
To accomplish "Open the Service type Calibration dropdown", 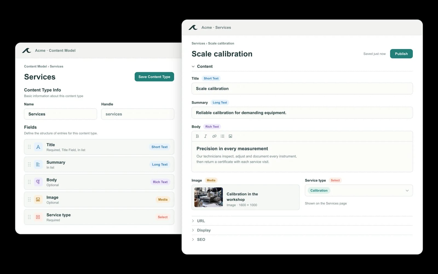I will click(359, 190).
